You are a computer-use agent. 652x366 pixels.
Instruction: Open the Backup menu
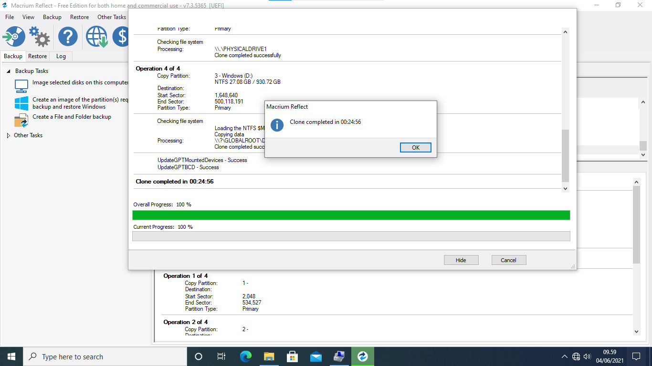pos(52,17)
